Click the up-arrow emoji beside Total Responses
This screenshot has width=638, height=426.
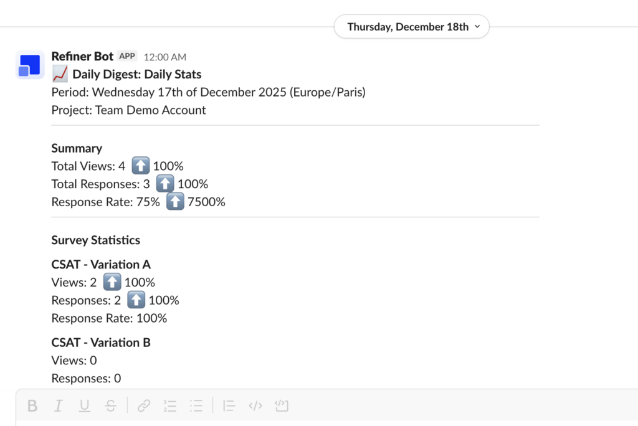point(165,184)
